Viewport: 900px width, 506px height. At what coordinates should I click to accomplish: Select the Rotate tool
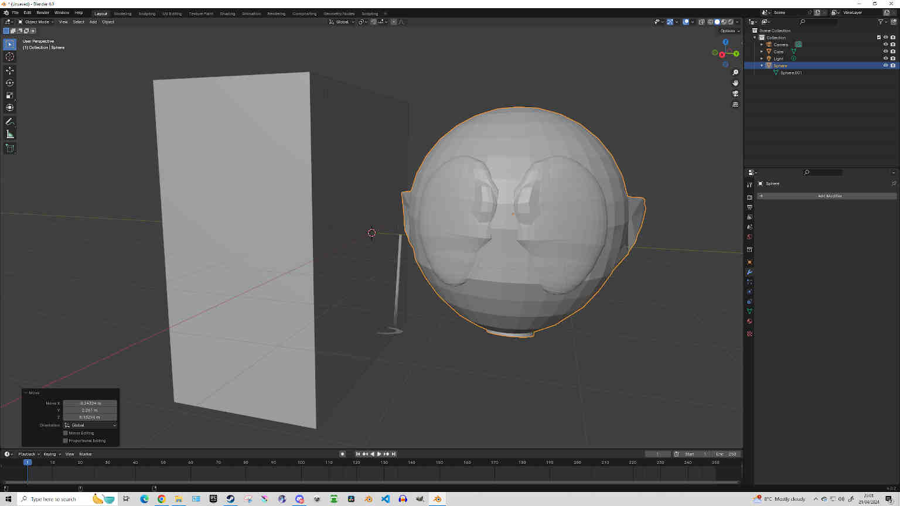click(x=9, y=83)
